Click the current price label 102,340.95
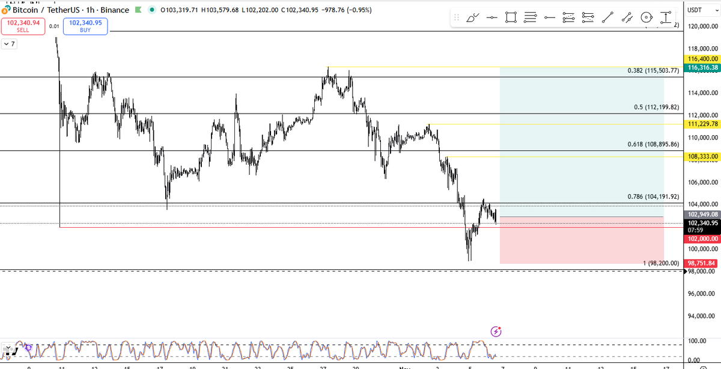The height and width of the screenshot is (369, 721). (702, 223)
